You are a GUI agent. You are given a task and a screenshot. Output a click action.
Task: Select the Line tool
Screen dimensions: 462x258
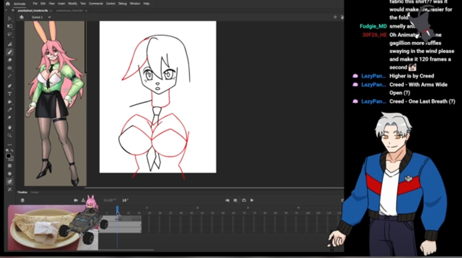coord(10,76)
